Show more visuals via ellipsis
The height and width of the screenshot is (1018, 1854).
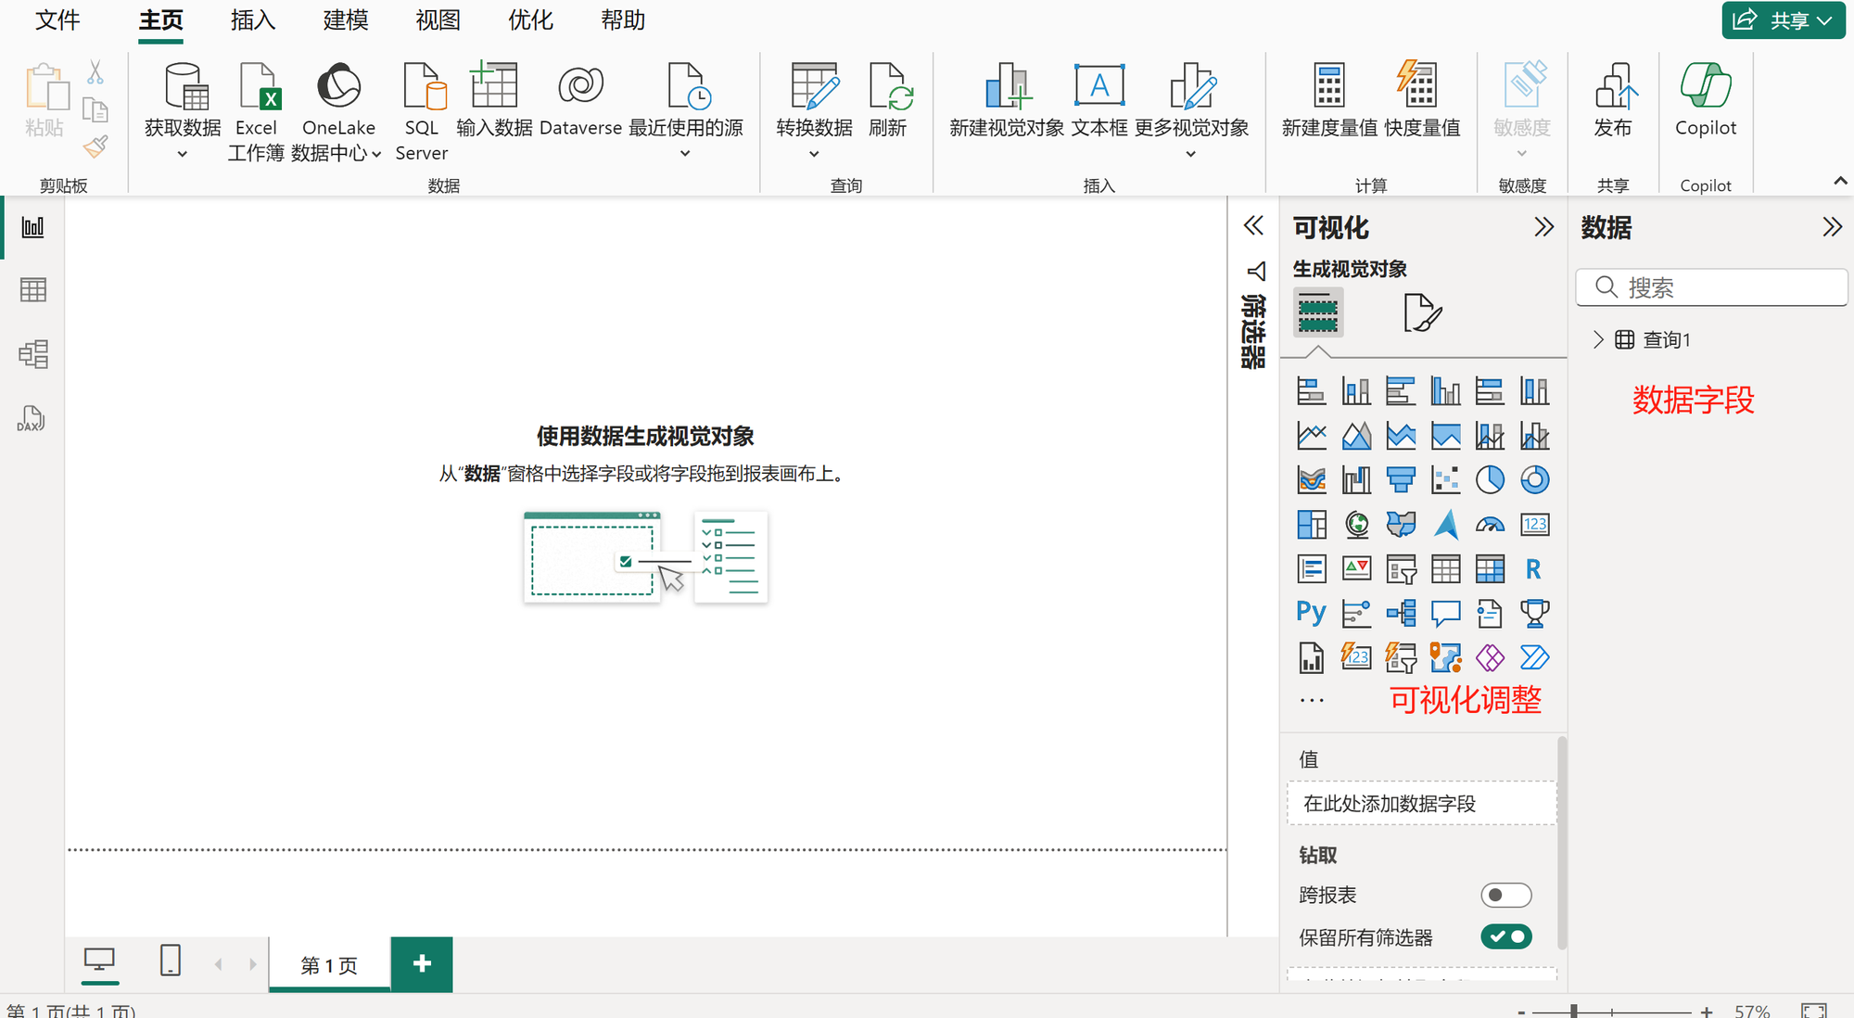pyautogui.click(x=1312, y=701)
